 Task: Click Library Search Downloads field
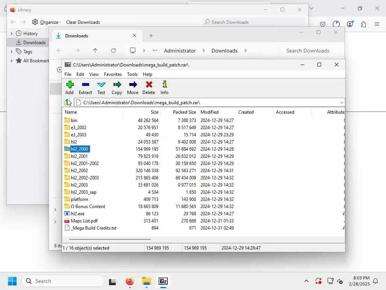click(254, 22)
